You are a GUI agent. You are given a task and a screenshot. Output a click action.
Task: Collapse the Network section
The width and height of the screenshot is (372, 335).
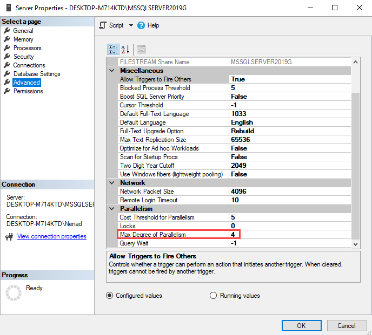coord(112,183)
